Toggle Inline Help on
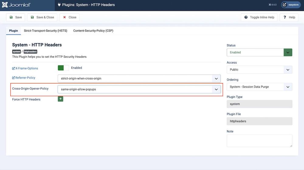 pyautogui.click(x=259, y=17)
